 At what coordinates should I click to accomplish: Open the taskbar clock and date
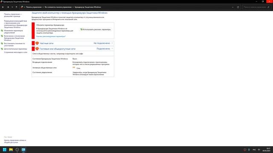266,150
